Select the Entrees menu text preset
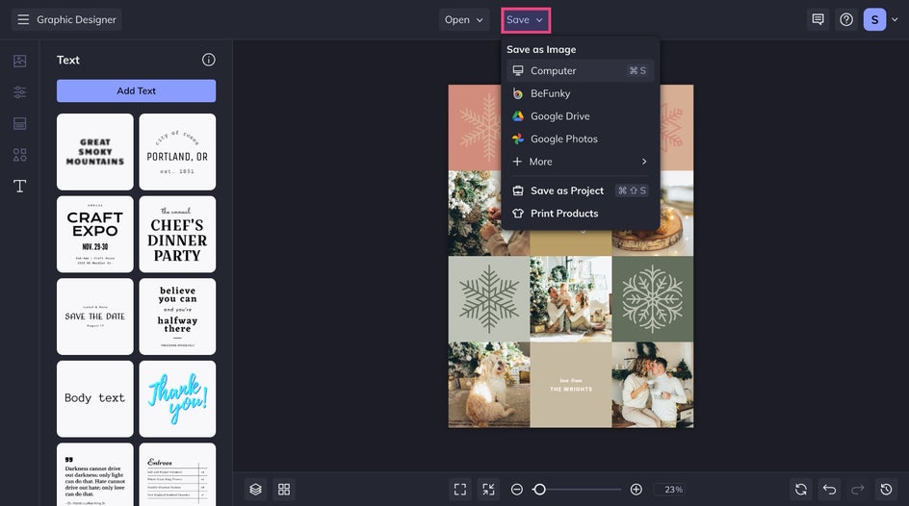Image resolution: width=909 pixels, height=506 pixels. point(177,475)
